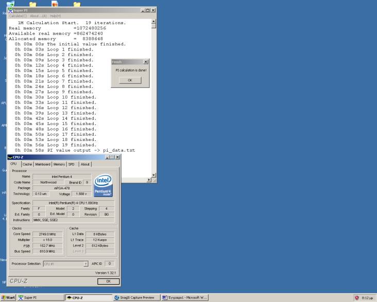Click the Instructions field MMX, SSE, SSE2

click(x=73, y=220)
